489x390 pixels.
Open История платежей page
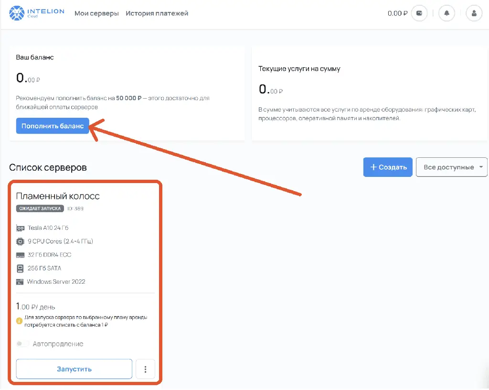pyautogui.click(x=157, y=13)
